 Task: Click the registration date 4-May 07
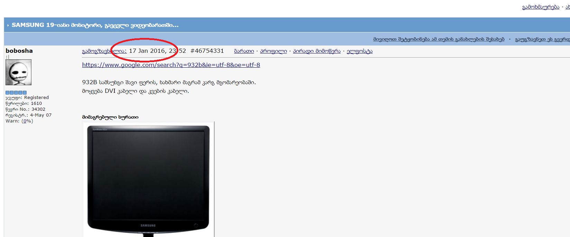pyautogui.click(x=41, y=115)
